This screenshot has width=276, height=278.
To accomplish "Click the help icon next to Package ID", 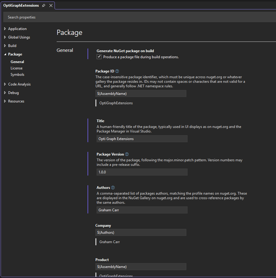I will click(117, 71).
